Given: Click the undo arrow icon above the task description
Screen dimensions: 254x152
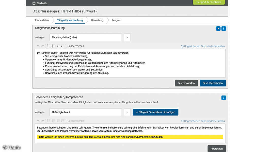Looking at the screenshot, I should coord(38,46).
